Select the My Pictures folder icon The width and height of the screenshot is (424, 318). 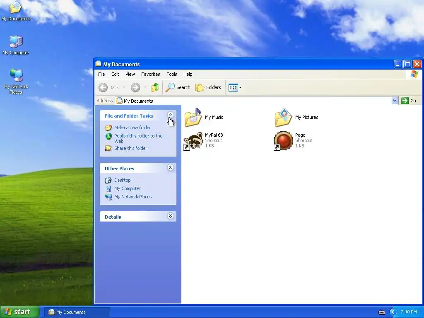[x=283, y=118]
